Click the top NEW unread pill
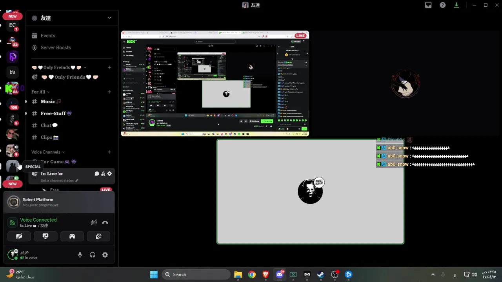Image resolution: width=502 pixels, height=282 pixels. [13, 16]
